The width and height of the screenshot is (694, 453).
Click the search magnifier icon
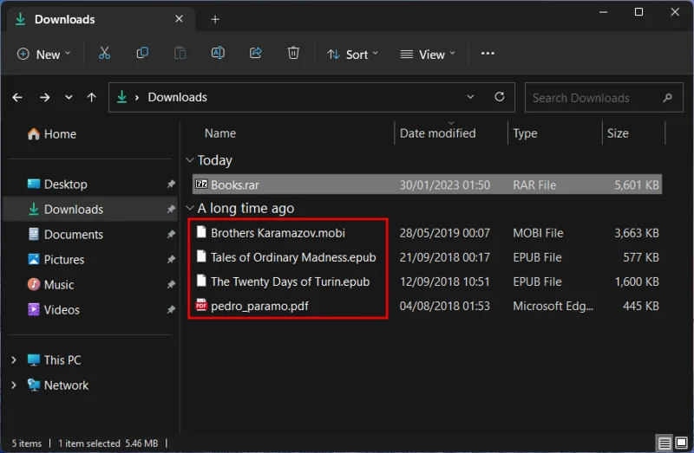pyautogui.click(x=667, y=98)
